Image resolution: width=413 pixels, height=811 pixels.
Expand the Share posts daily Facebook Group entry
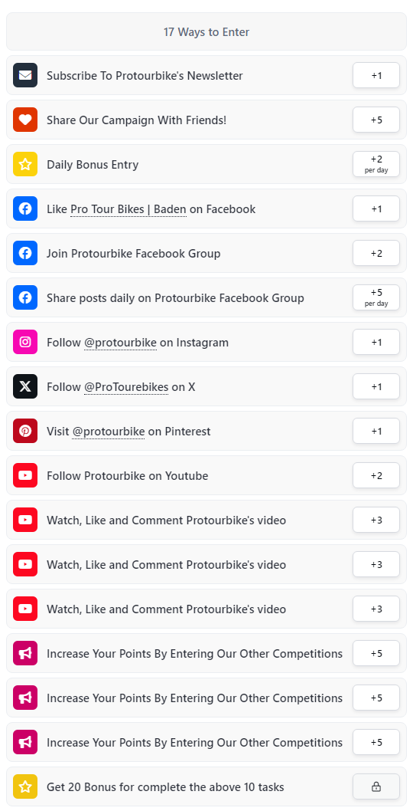206,298
